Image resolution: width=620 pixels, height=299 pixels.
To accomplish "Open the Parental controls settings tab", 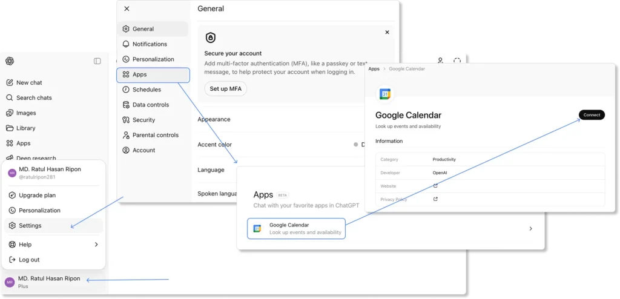I will point(153,135).
